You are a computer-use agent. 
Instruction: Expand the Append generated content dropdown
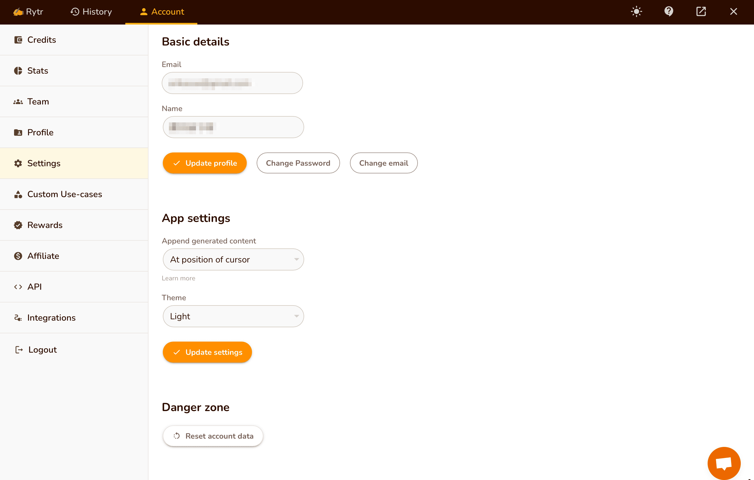coord(233,259)
